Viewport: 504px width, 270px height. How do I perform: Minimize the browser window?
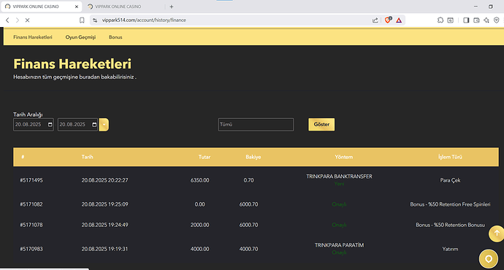click(x=476, y=7)
